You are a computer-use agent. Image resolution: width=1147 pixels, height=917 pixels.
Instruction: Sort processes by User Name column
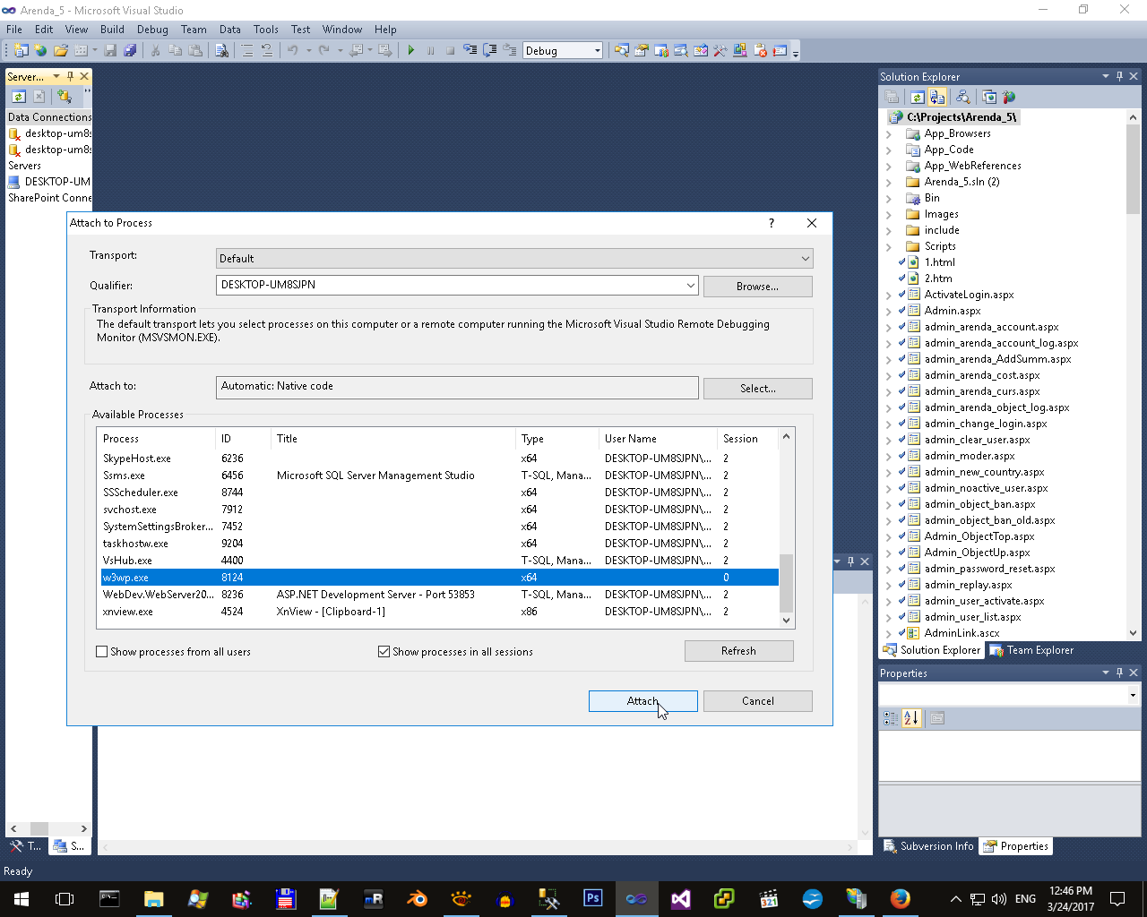point(658,439)
